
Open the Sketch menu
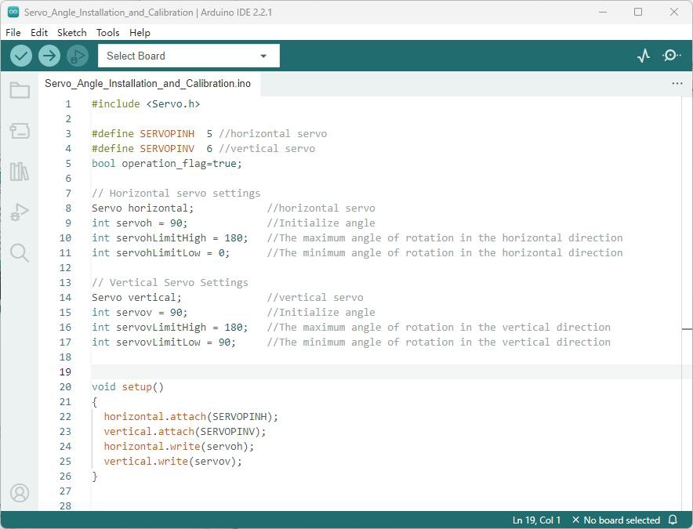pos(71,33)
